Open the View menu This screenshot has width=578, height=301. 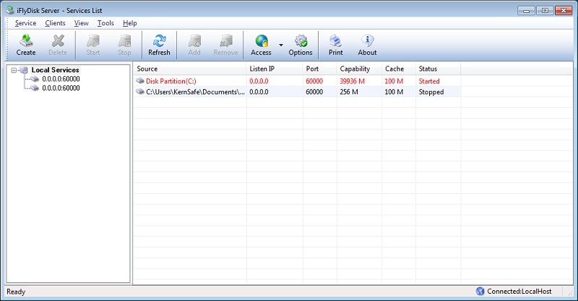pos(81,23)
